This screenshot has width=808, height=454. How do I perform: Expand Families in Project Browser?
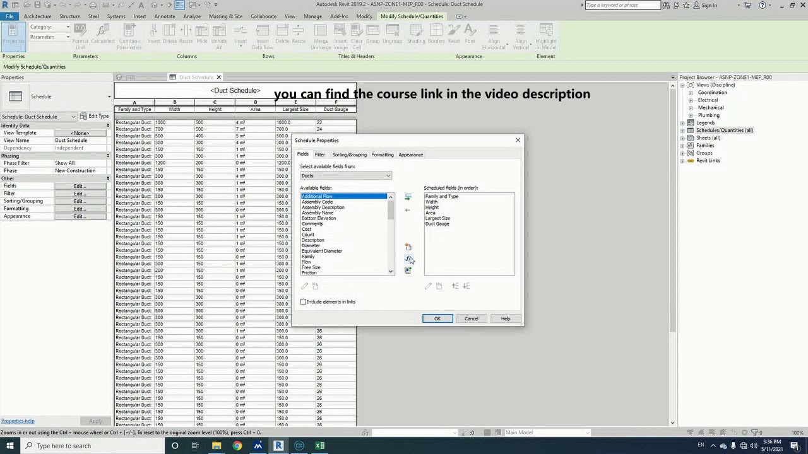(x=682, y=146)
